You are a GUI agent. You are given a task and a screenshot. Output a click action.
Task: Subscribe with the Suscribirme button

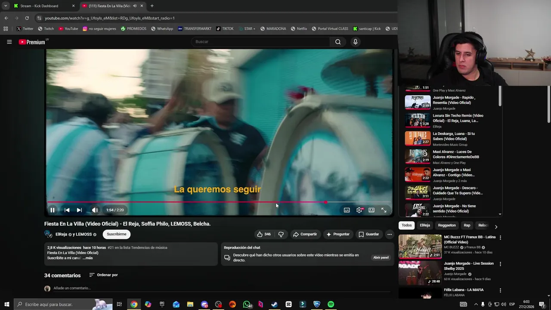117,234
